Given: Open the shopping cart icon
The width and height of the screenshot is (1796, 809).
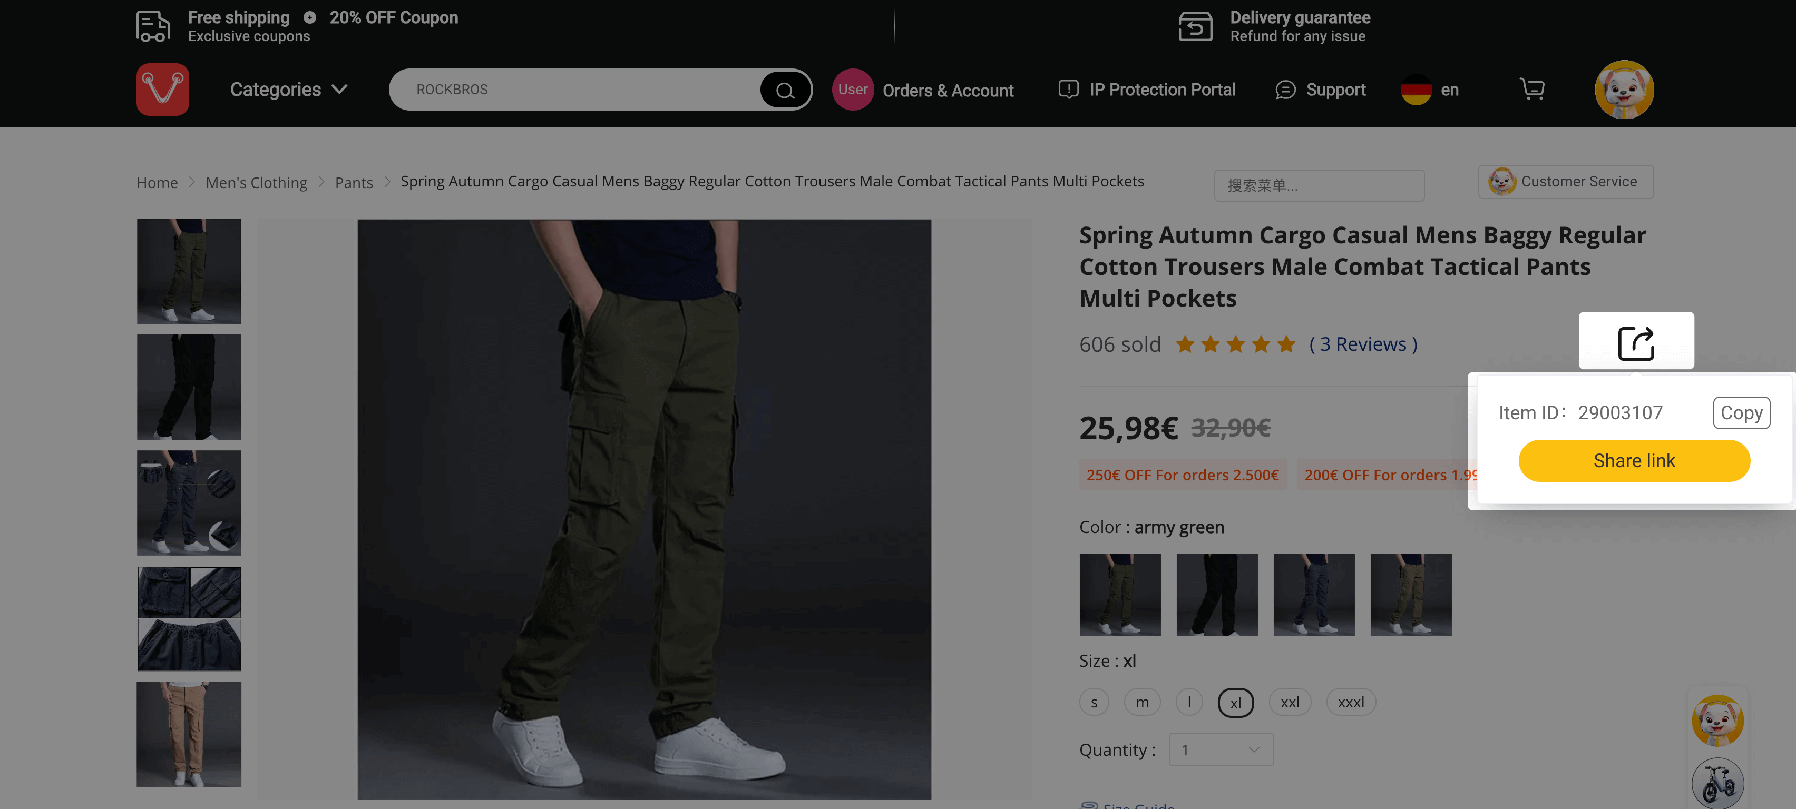Looking at the screenshot, I should 1532,89.
